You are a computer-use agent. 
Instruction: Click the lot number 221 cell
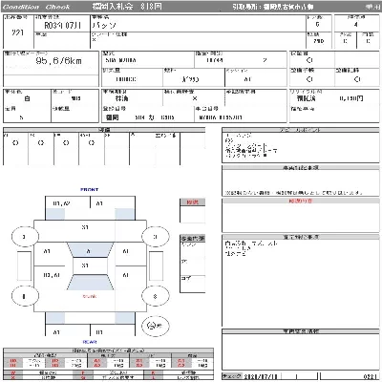18,32
